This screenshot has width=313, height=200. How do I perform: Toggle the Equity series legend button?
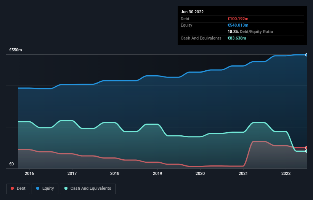tap(45, 189)
